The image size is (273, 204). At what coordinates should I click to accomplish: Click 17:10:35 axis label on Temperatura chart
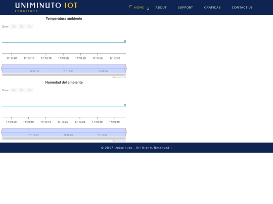(115, 58)
